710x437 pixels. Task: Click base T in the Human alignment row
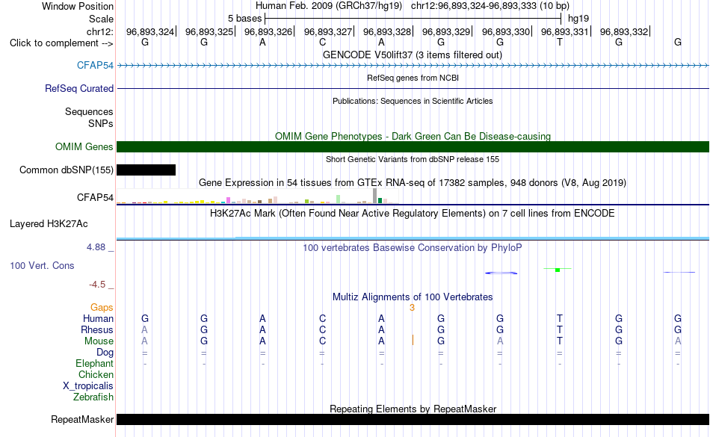(x=560, y=318)
